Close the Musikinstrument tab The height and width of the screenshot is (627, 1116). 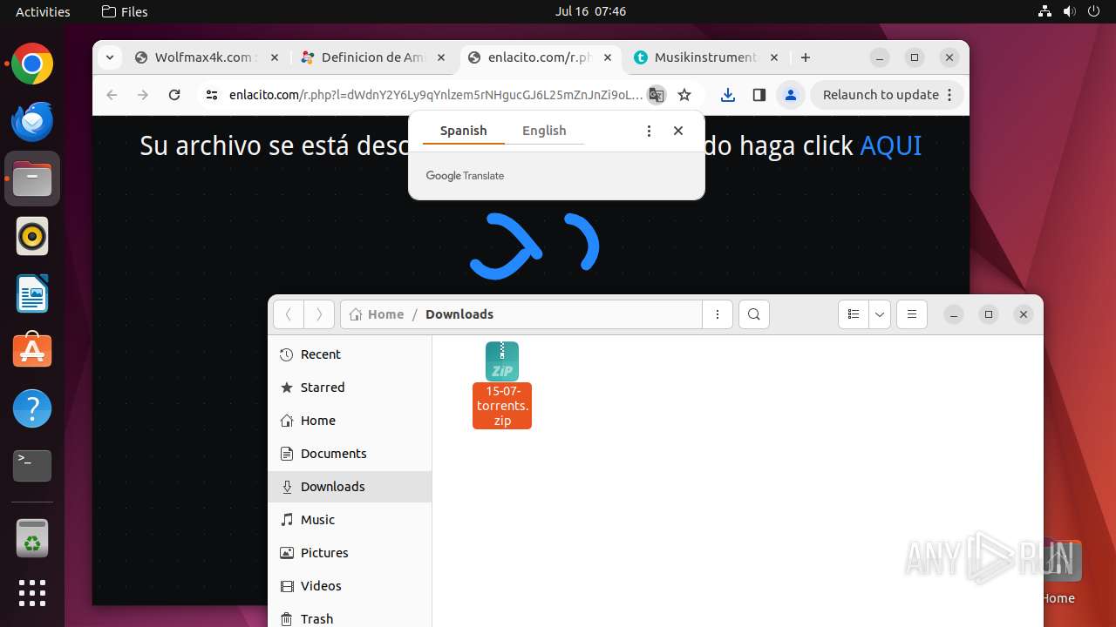click(774, 57)
